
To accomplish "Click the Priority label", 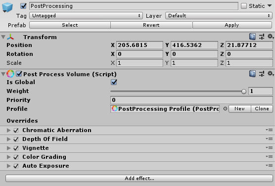I will pyautogui.click(x=18, y=100).
